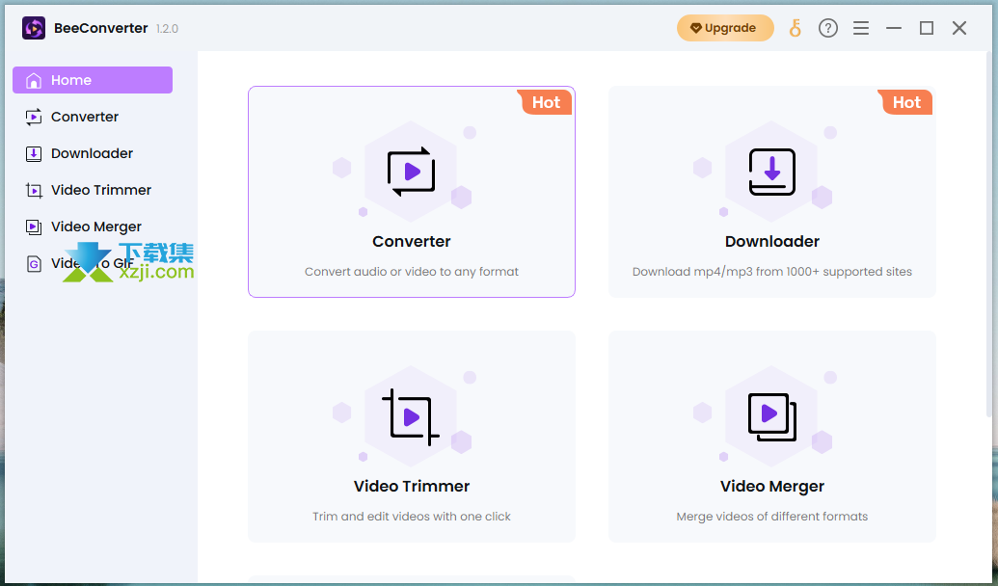Screen dimensions: 998x586
Task: Click the large Downloader card icon
Action: tap(772, 172)
